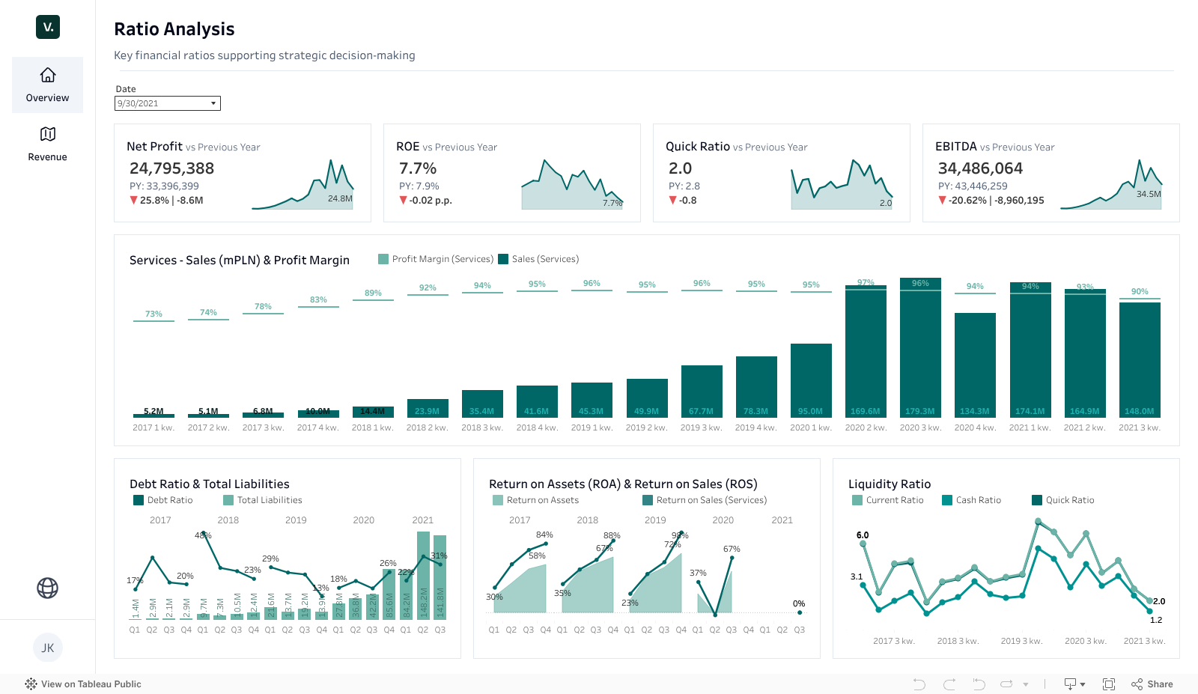The image size is (1198, 694).
Task: Click the red down-triangle under EBITDA
Action: tap(942, 200)
